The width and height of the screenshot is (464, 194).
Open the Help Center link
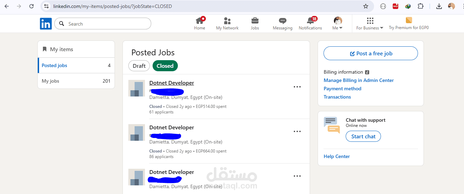coord(337,156)
